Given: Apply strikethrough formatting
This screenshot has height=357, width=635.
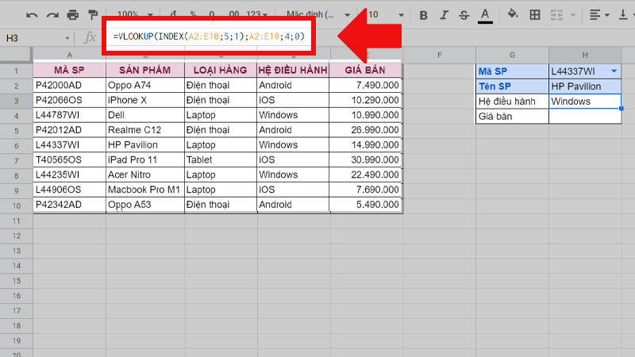Looking at the screenshot, I should tap(464, 15).
